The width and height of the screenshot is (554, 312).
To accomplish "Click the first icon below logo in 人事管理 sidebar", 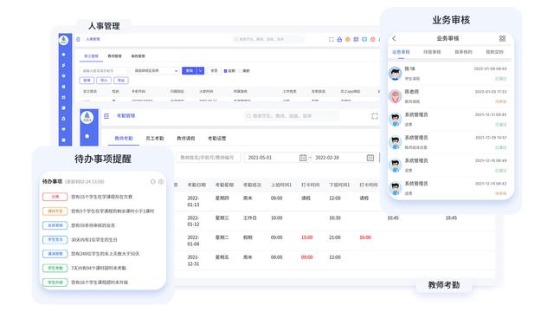I will click(x=63, y=55).
